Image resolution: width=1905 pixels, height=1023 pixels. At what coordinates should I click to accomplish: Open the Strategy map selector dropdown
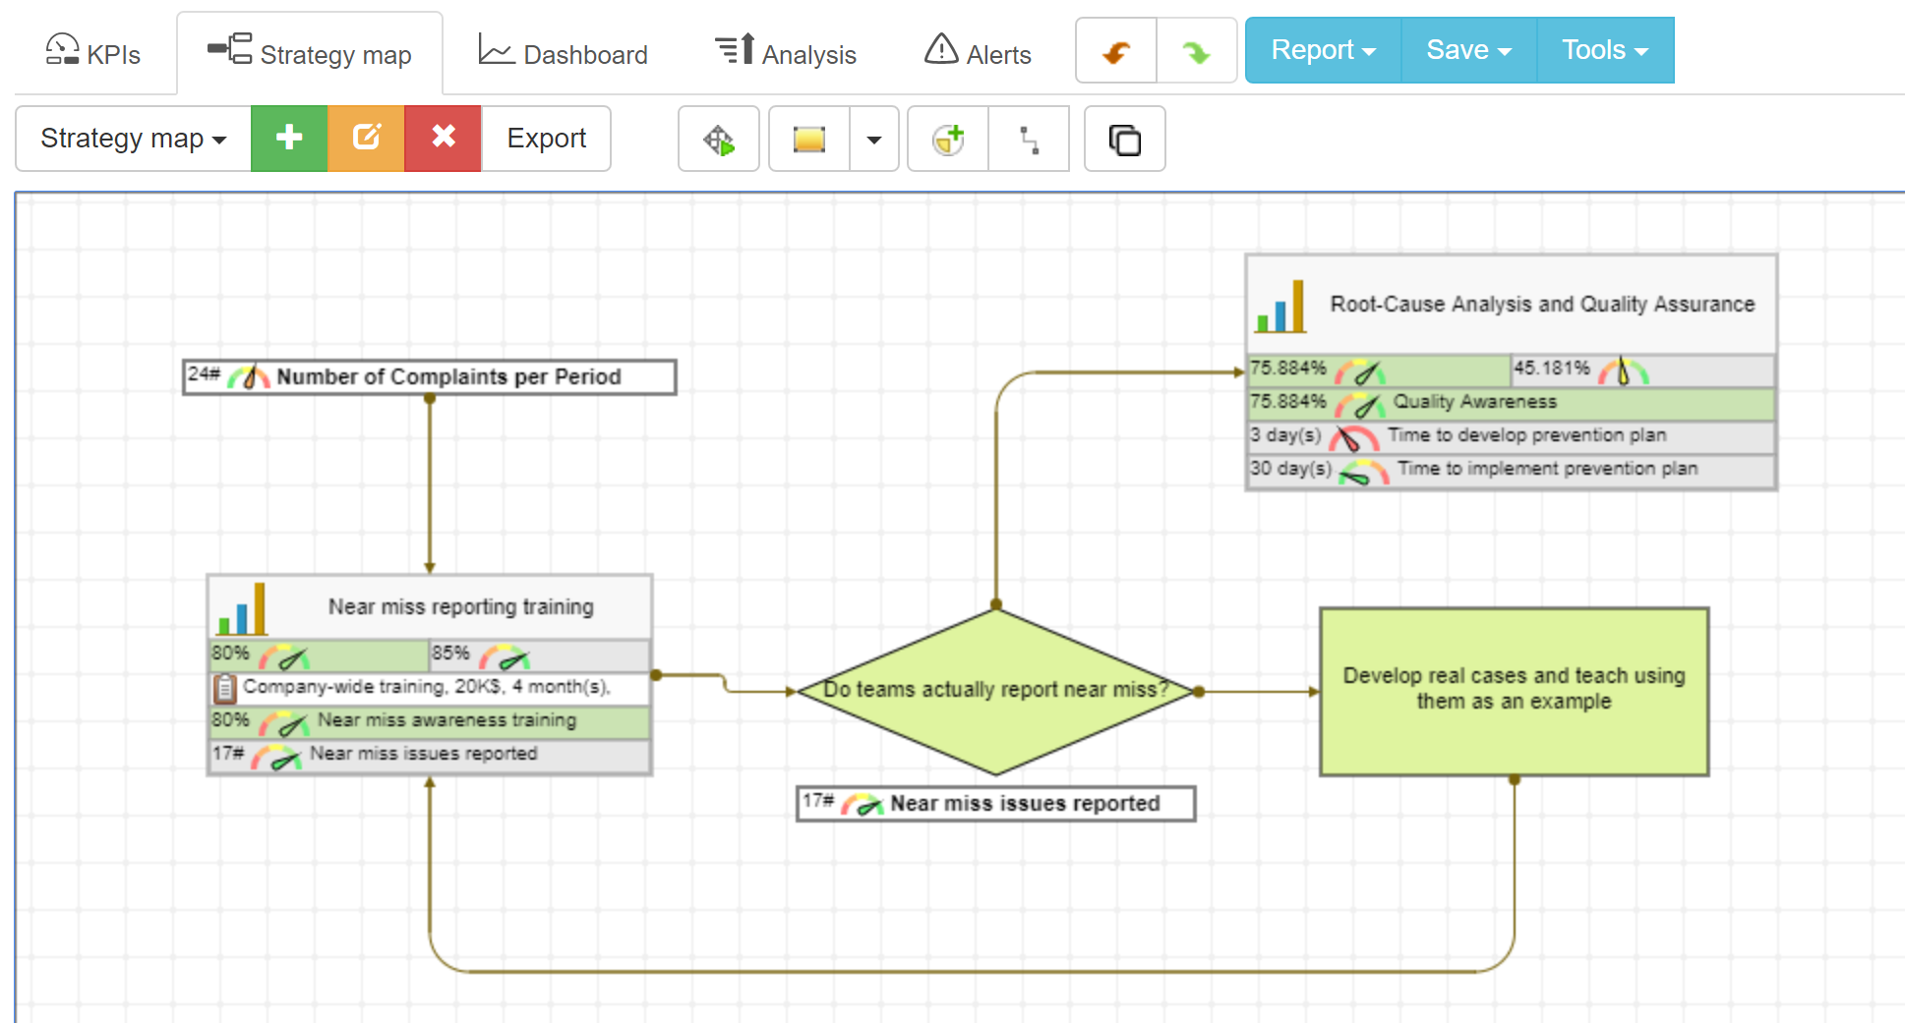point(134,139)
